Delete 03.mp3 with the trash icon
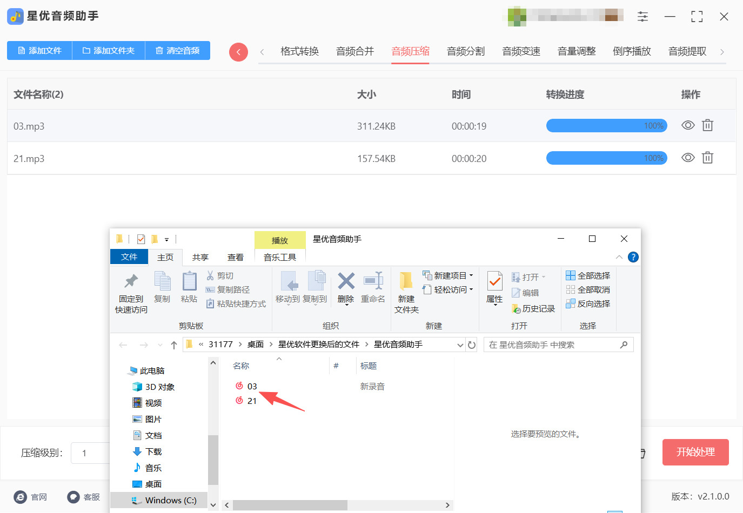This screenshot has width=743, height=513. [707, 125]
